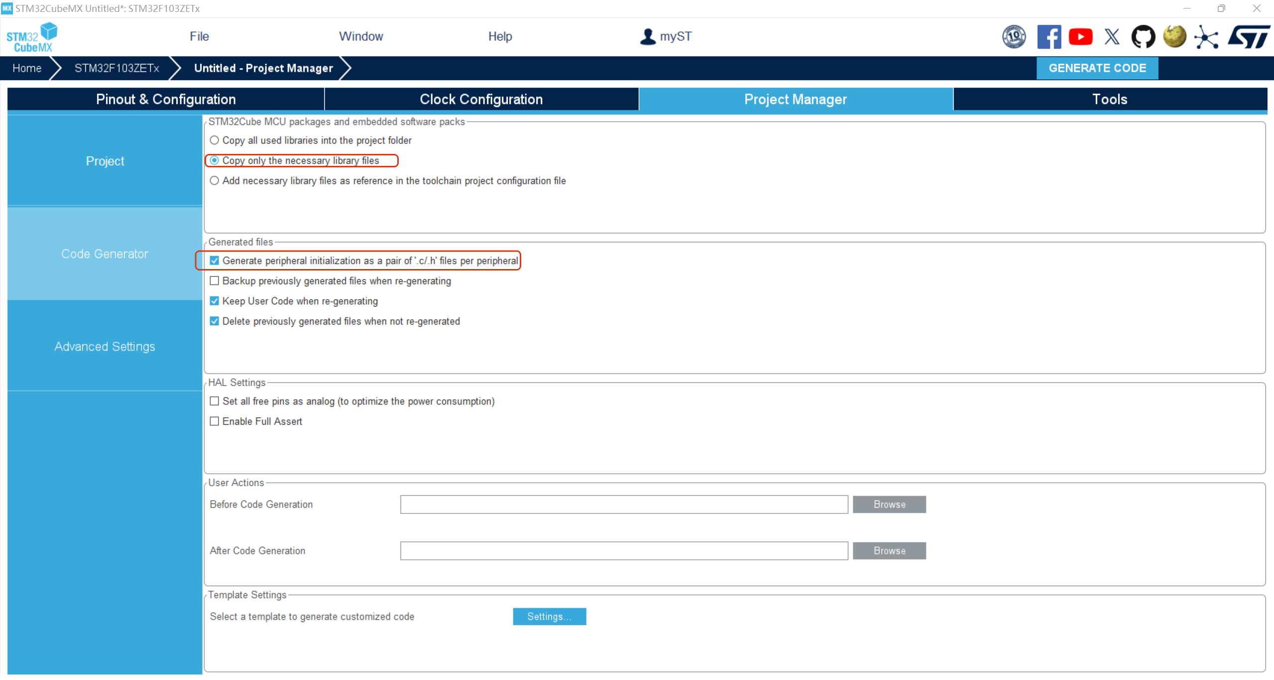Click the STM32CubeMX logo
Screen dimensions: 1274x680
coord(32,37)
